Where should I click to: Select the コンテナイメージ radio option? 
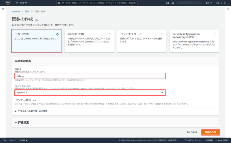[162, 34]
